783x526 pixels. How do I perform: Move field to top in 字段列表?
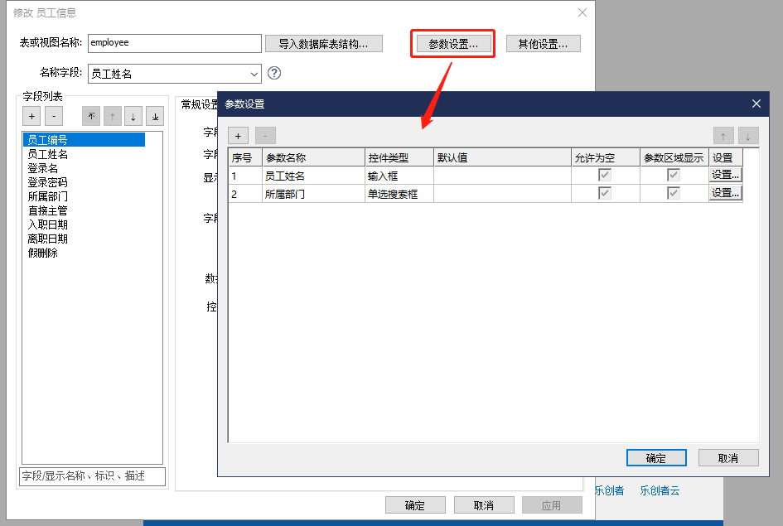pos(91,116)
